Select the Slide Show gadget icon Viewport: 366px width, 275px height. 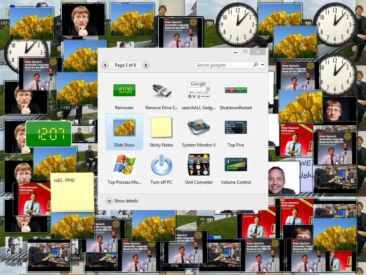click(x=124, y=127)
